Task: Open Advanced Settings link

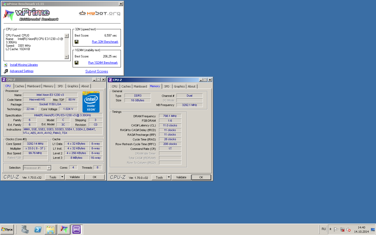Action: click(22, 71)
